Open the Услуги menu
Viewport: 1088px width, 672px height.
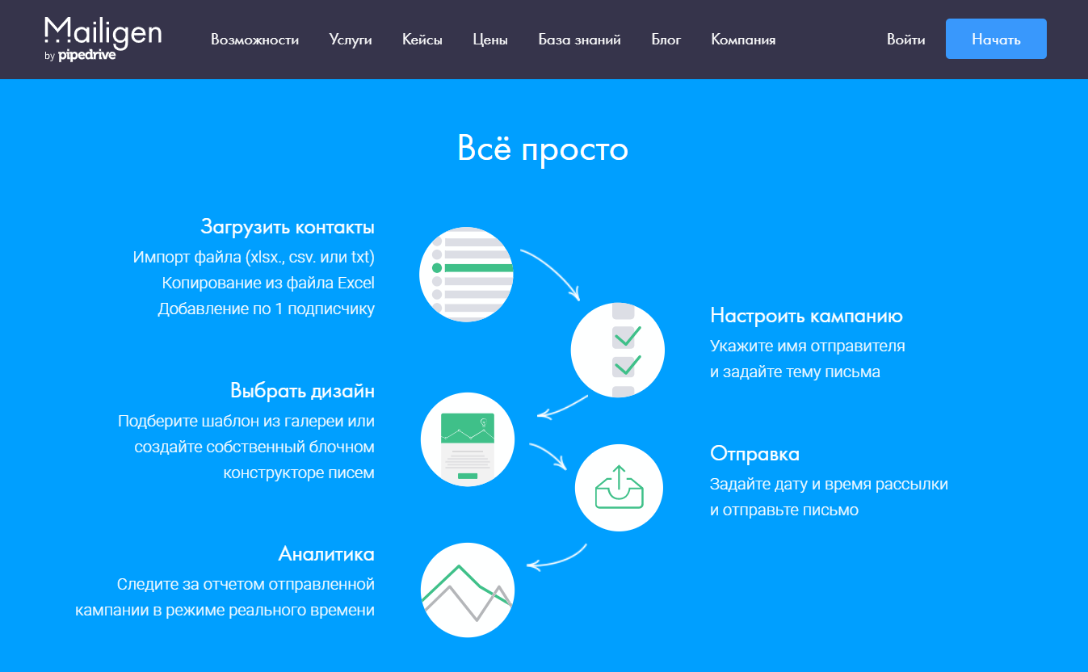pos(351,39)
